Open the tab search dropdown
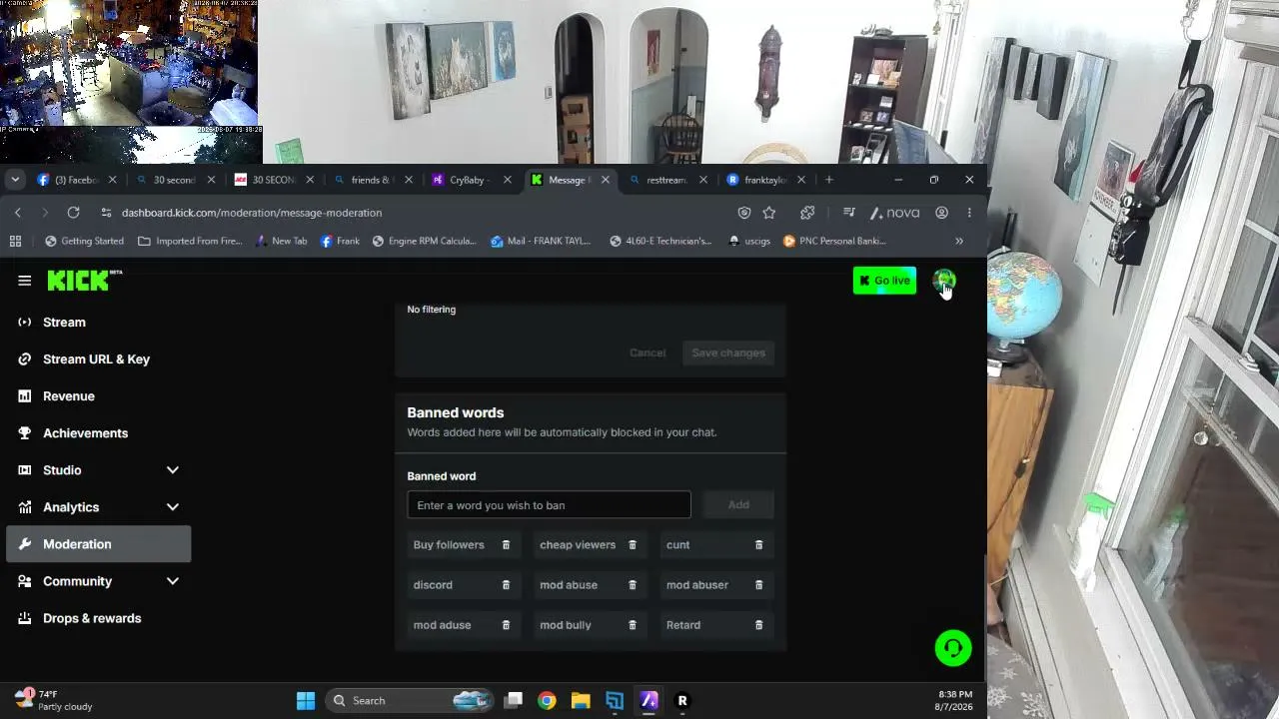The width and height of the screenshot is (1279, 719). coord(15,180)
